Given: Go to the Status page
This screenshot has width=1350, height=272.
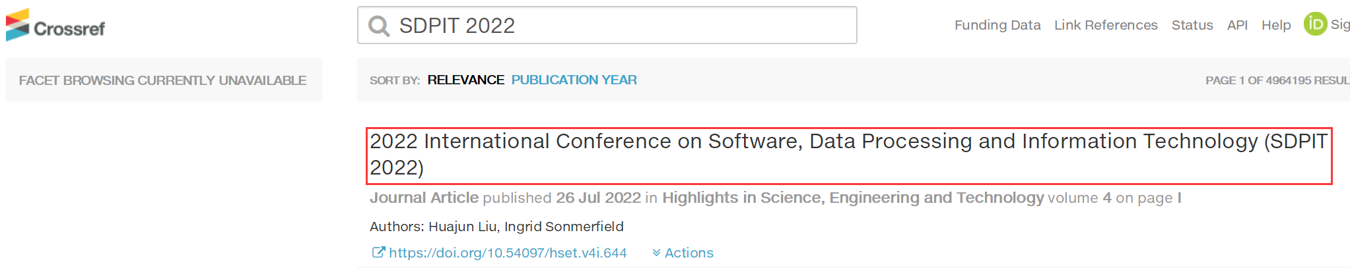Looking at the screenshot, I should pyautogui.click(x=1192, y=25).
